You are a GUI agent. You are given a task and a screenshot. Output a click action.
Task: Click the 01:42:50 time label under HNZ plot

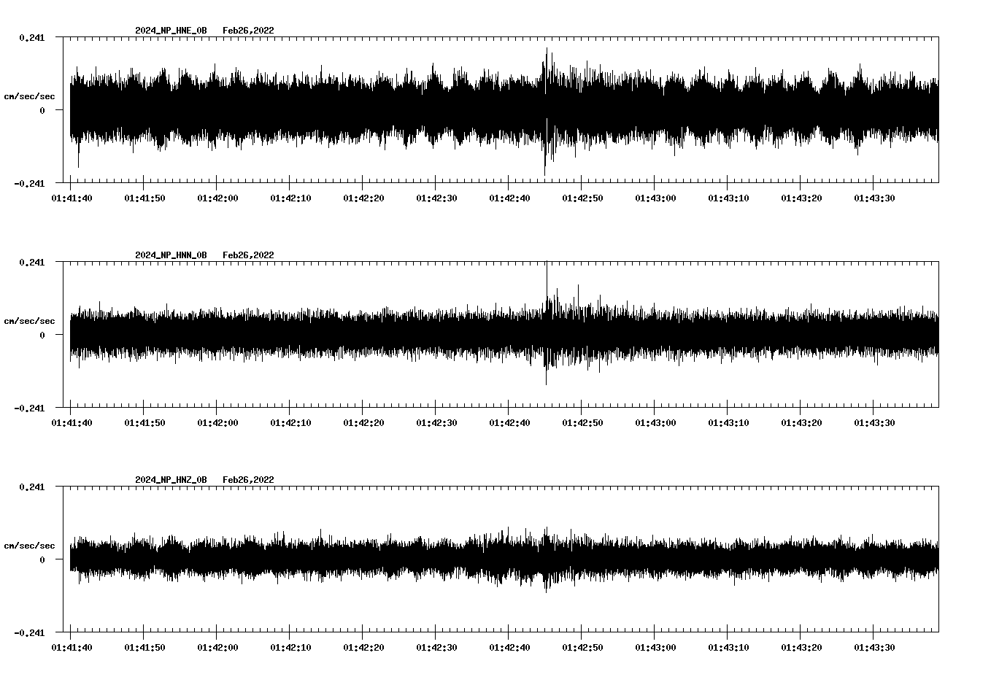tap(582, 648)
